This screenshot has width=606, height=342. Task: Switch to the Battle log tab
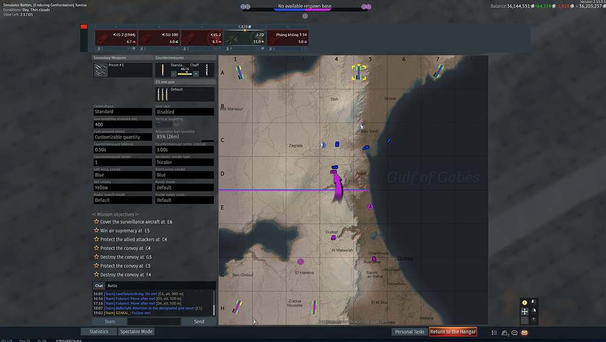pos(113,286)
